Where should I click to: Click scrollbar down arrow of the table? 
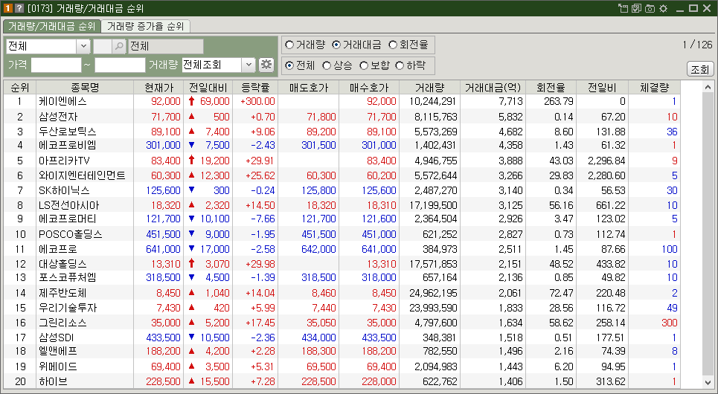[x=708, y=382]
